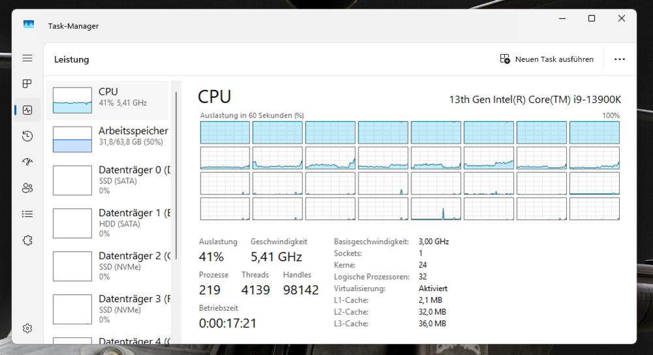Open the Details list icon
Screen dimensions: 653x355
27,213
